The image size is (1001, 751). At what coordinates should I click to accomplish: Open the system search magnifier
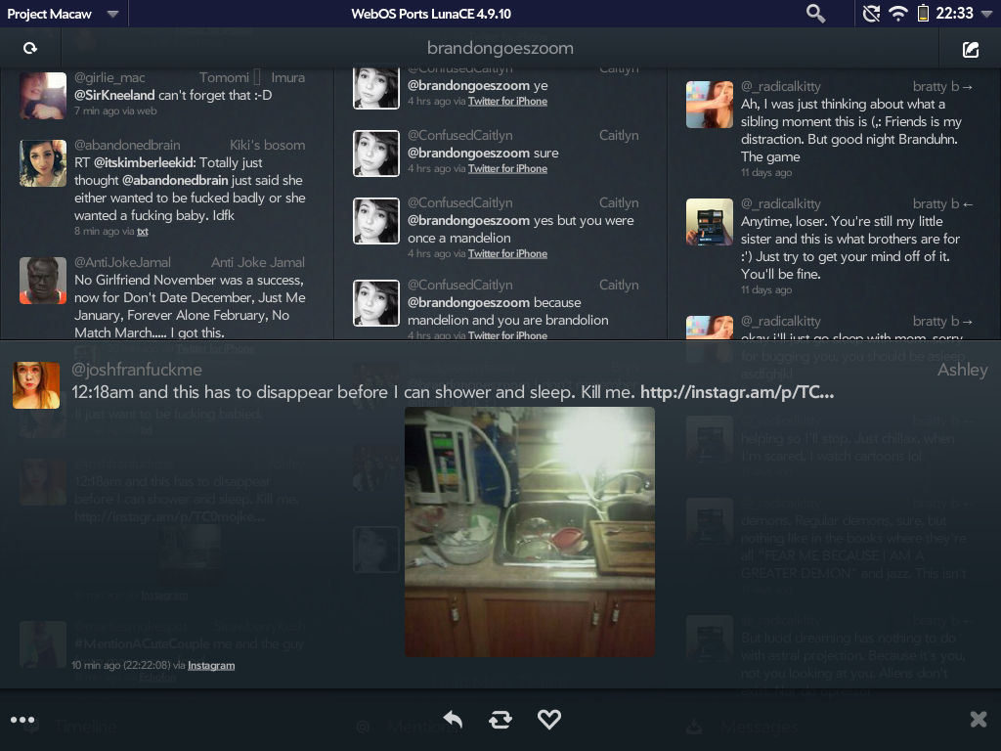pos(815,13)
